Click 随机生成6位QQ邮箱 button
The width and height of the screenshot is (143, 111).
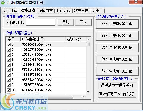(x=117, y=36)
